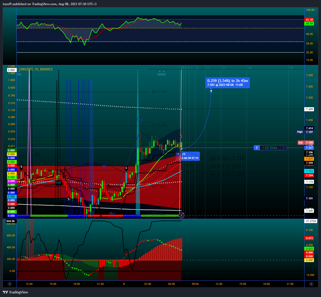The image size is (321, 297).
Task: Click the (c) wave label
Action: pos(140,119)
